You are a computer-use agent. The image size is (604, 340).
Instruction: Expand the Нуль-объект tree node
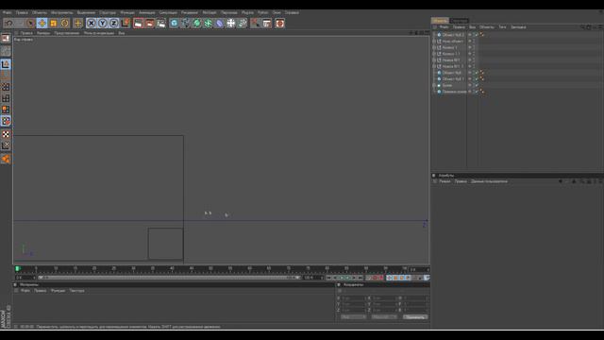[x=434, y=42]
